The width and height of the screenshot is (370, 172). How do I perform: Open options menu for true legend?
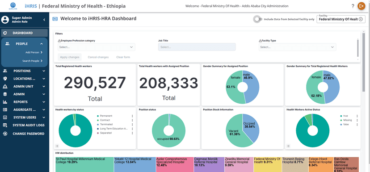click(x=357, y=116)
